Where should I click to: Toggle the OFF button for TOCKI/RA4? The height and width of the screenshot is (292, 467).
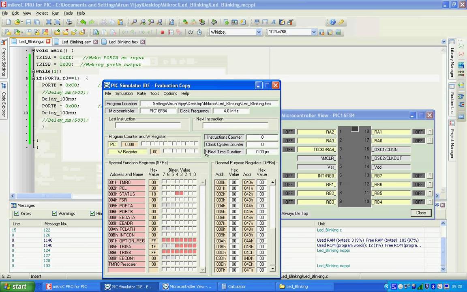click(x=289, y=149)
